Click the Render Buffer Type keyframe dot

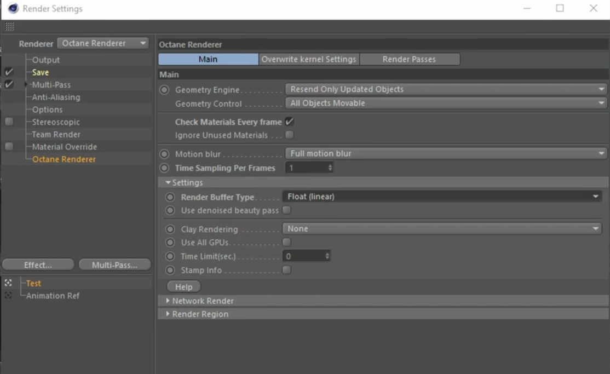point(170,197)
